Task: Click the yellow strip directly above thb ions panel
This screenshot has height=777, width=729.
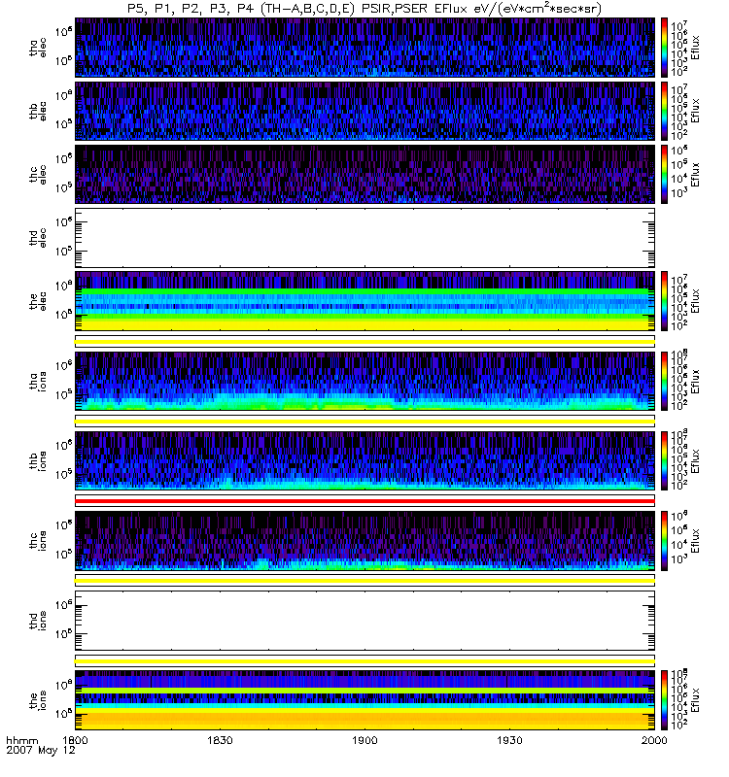Action: pos(364,422)
